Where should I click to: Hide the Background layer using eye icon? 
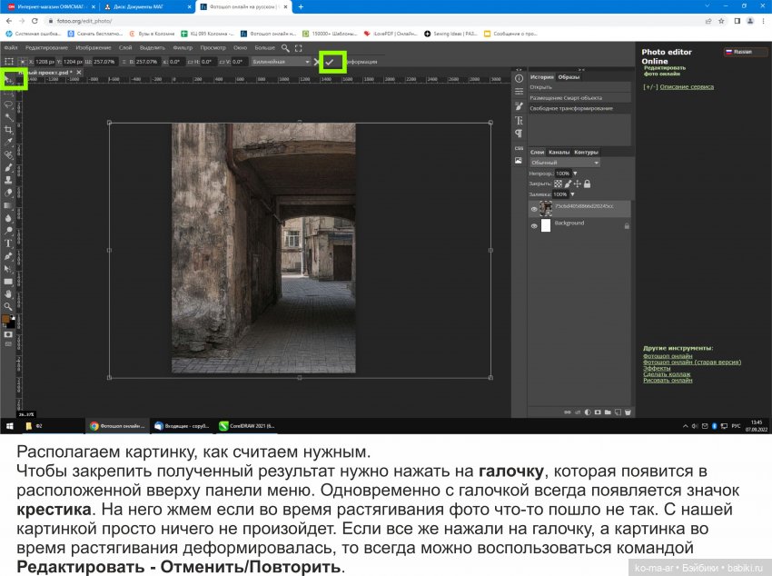[x=534, y=225]
